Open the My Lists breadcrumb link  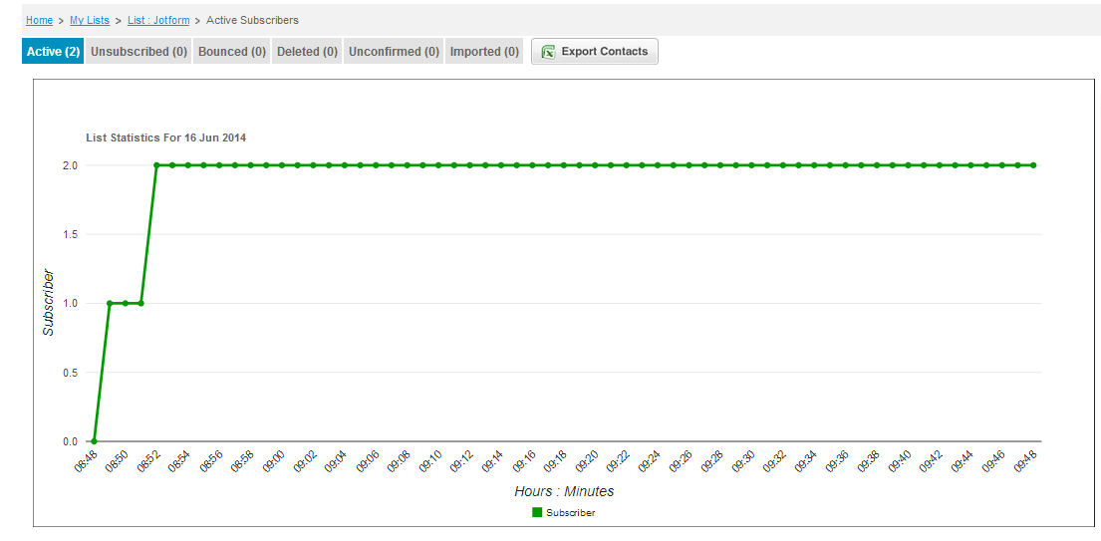pos(90,20)
